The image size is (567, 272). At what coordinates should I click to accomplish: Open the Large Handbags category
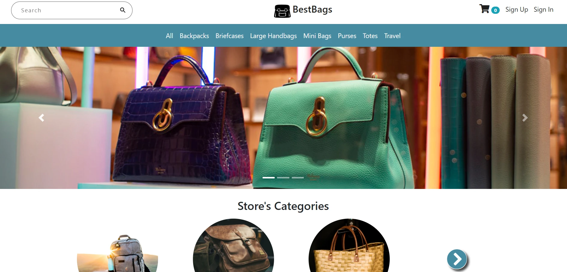coord(273,36)
